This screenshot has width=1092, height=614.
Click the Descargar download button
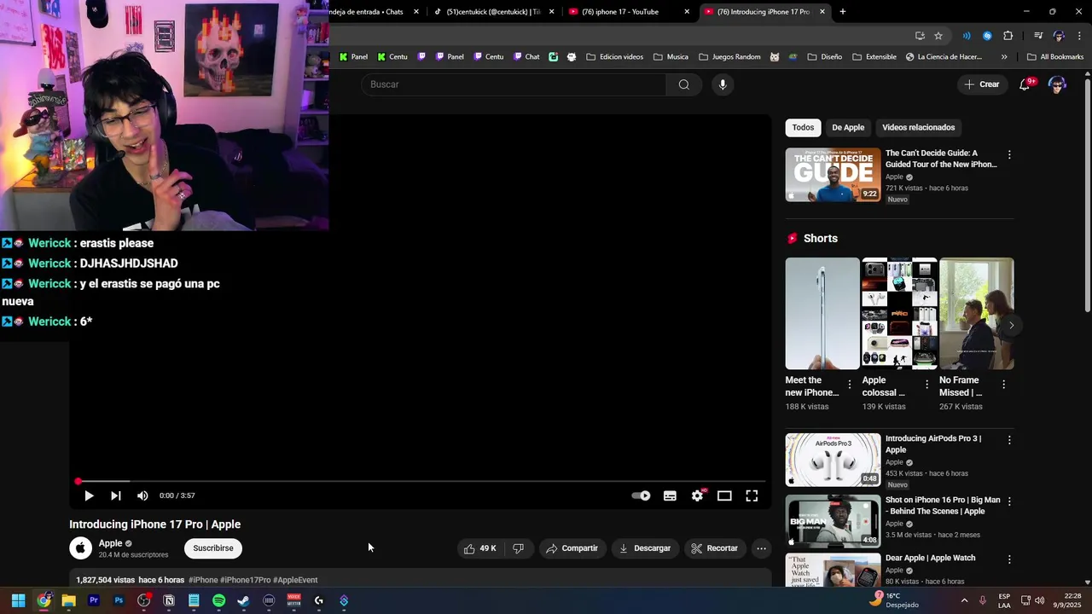645,548
